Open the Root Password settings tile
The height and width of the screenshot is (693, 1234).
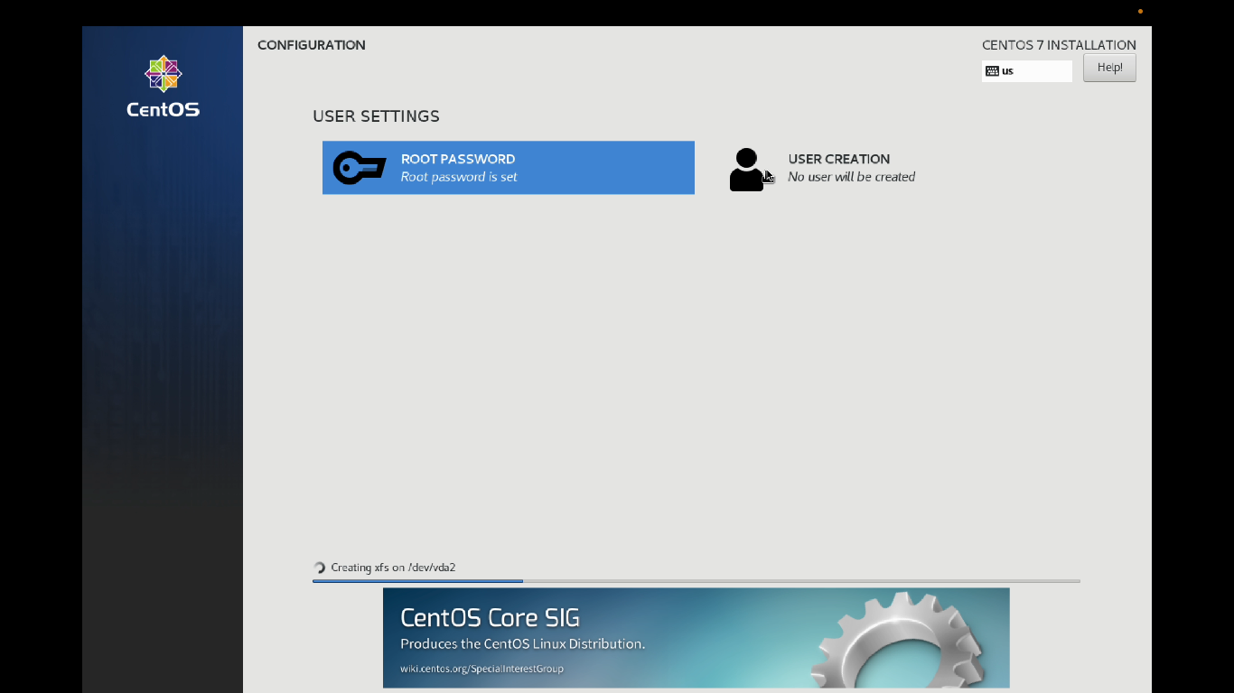click(x=508, y=168)
